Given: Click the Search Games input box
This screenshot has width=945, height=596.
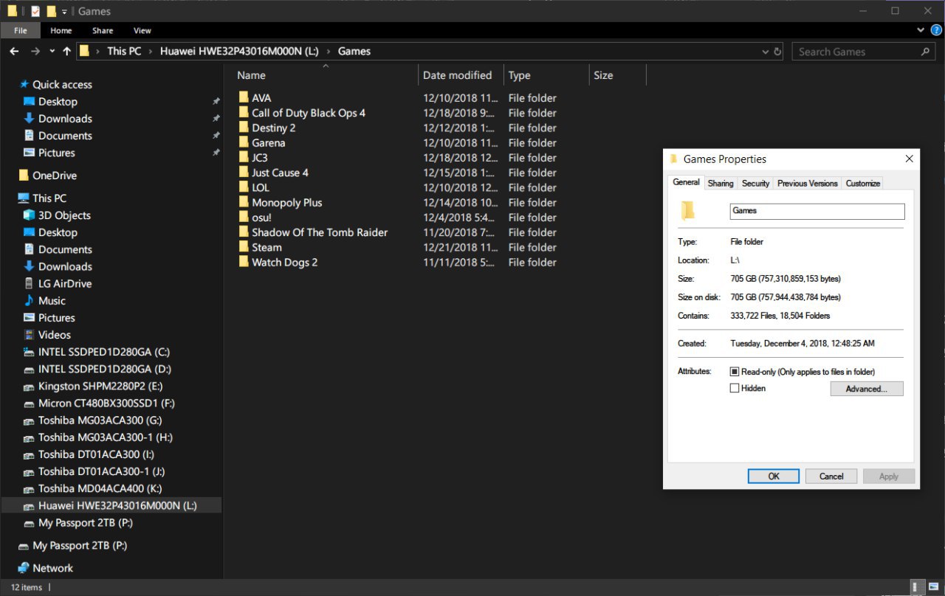Looking at the screenshot, I should click(856, 52).
